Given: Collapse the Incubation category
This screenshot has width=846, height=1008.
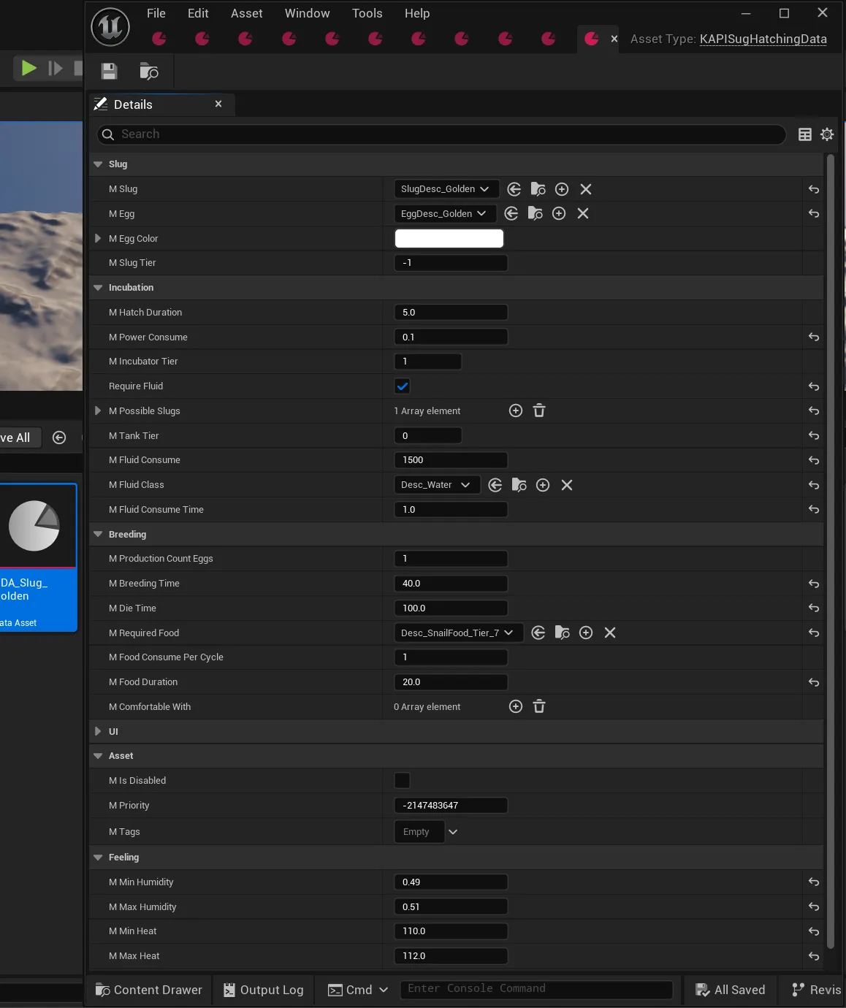Looking at the screenshot, I should pos(98,288).
